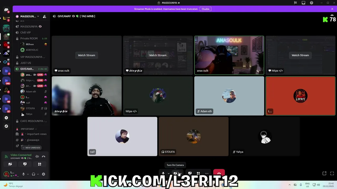
Task: Focus Stop fix's camera video tile
Action: 87,96
